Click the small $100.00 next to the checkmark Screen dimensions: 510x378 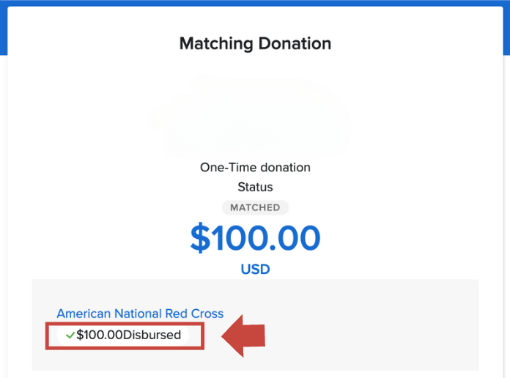(99, 336)
